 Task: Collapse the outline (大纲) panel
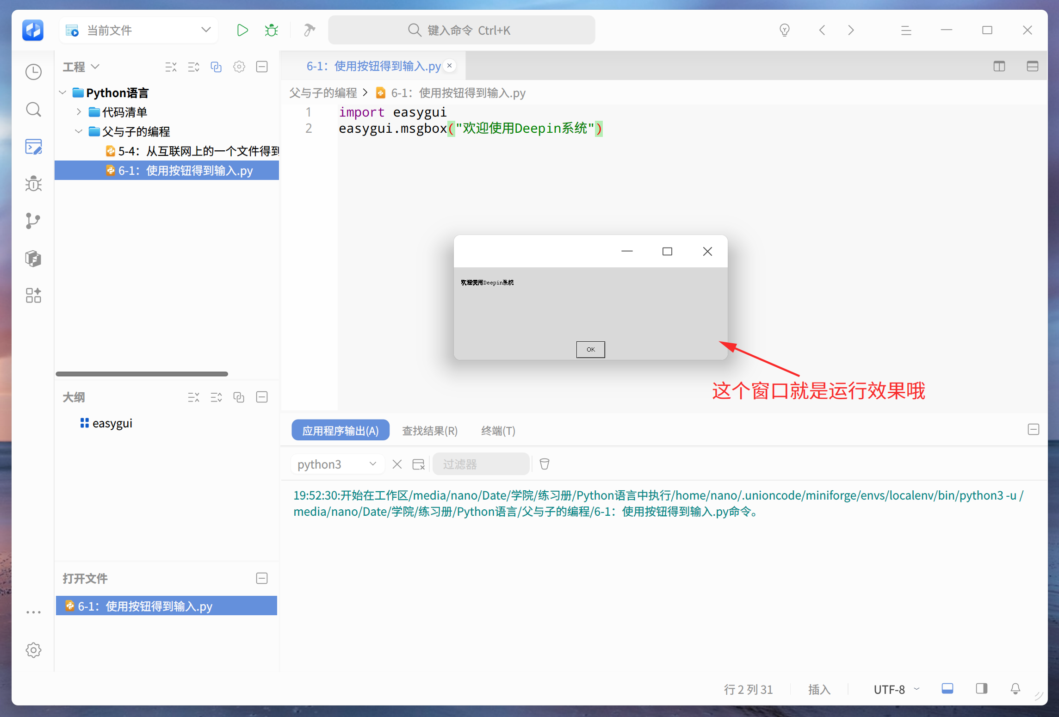[262, 397]
